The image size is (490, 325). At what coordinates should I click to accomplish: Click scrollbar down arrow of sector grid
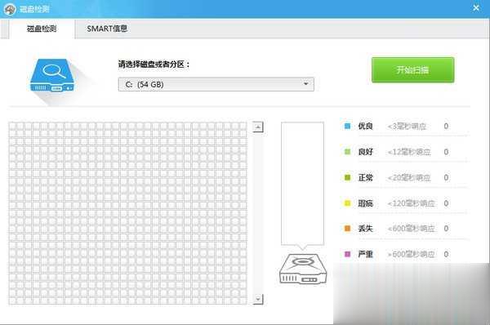coord(258,299)
